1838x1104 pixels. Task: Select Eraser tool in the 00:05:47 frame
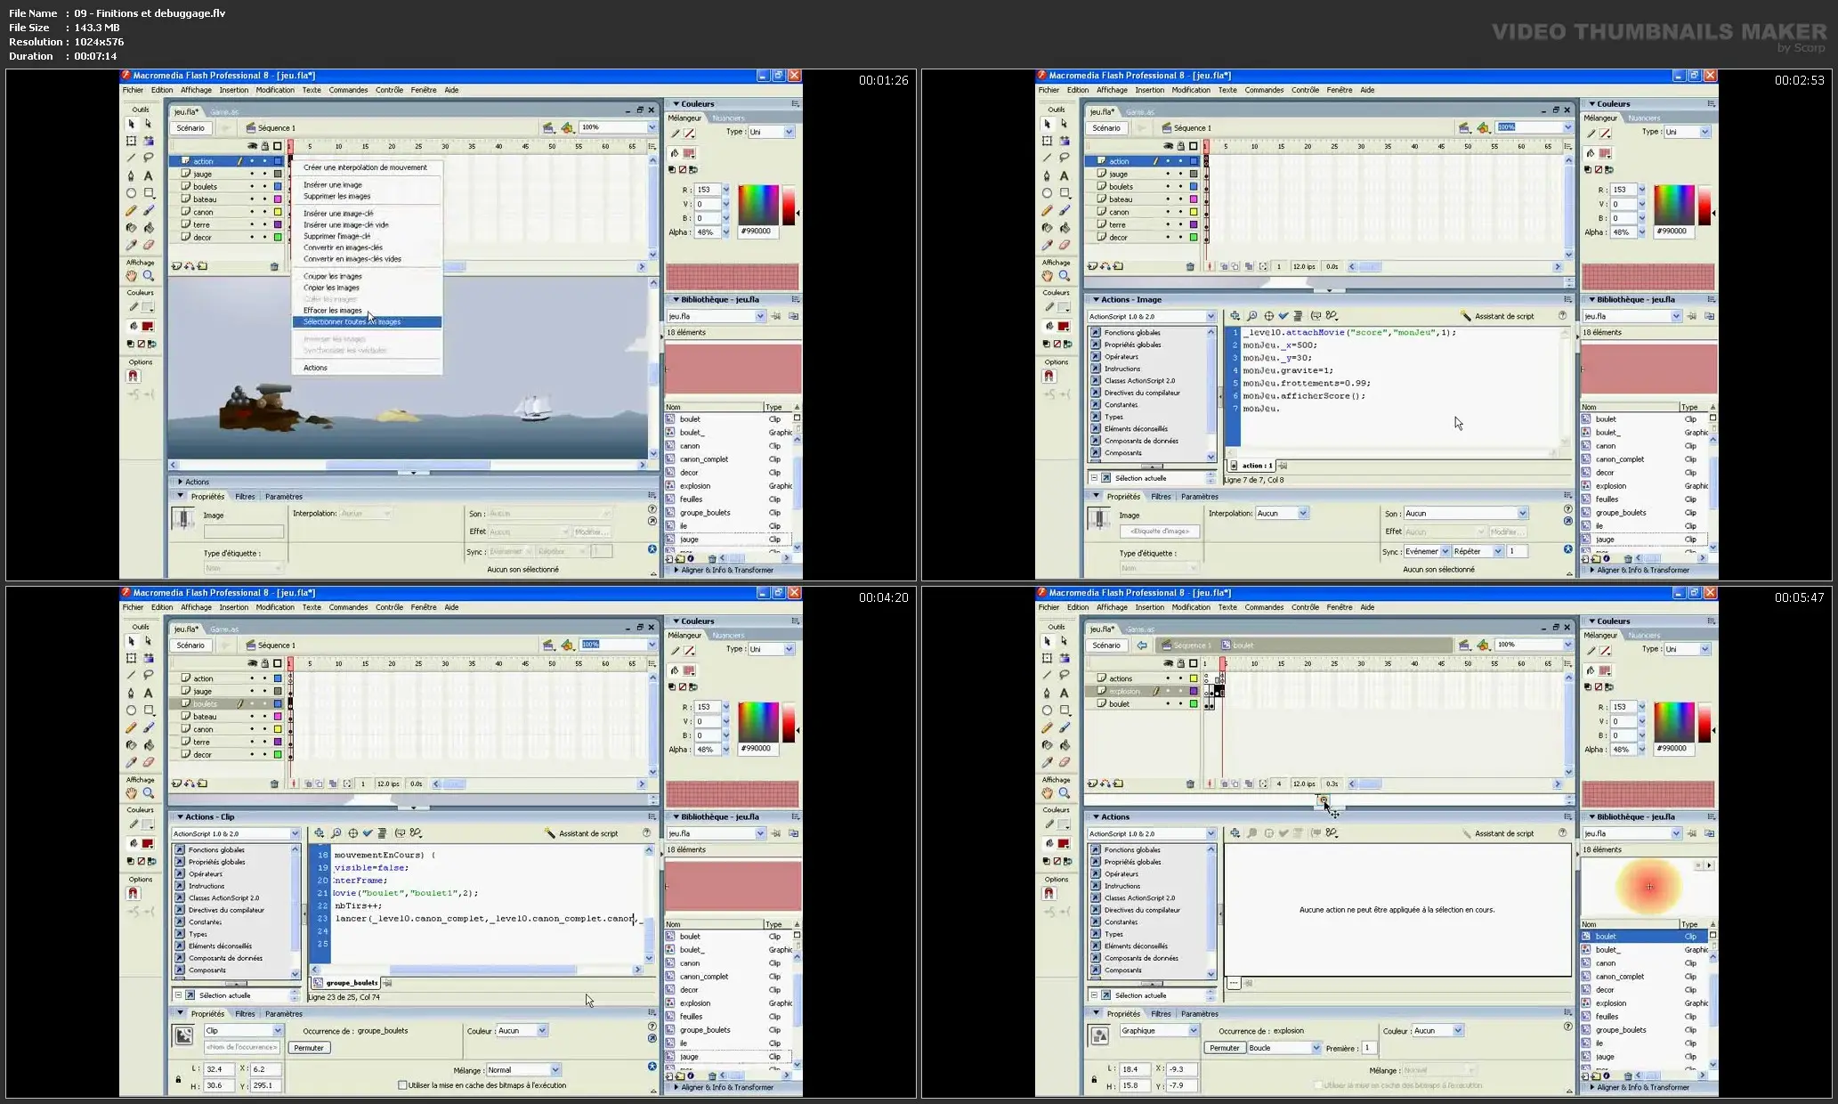[1065, 762]
